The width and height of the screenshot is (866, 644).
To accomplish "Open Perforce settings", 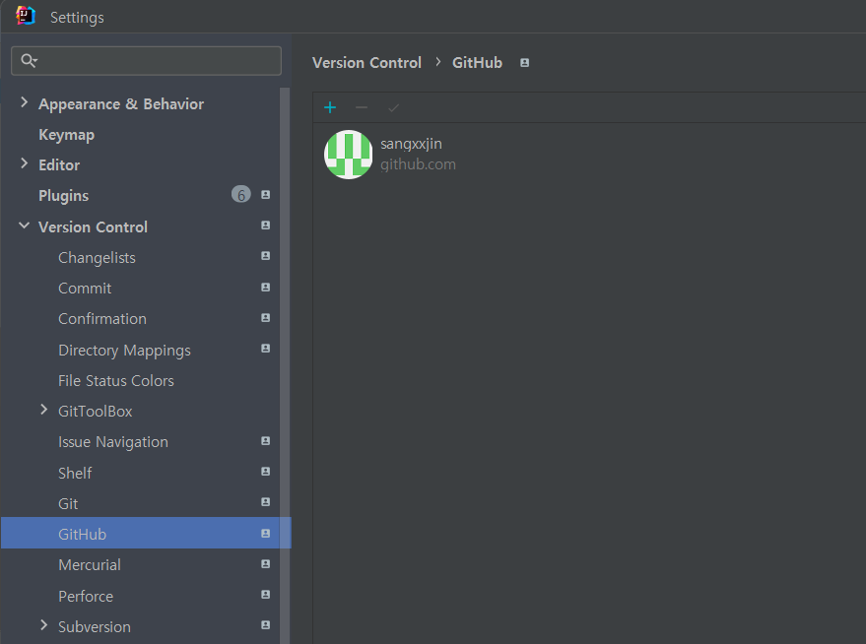I will pyautogui.click(x=86, y=597).
